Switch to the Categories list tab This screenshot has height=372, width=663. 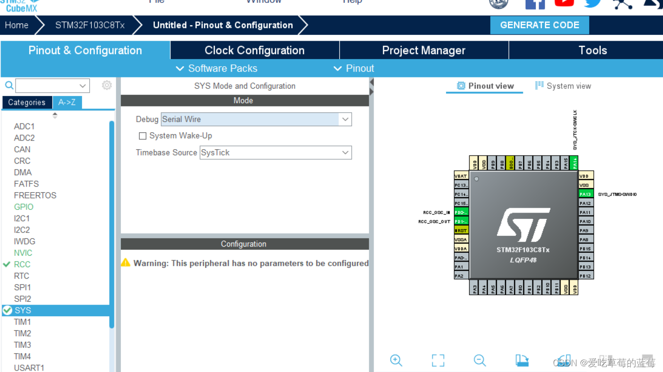click(27, 102)
